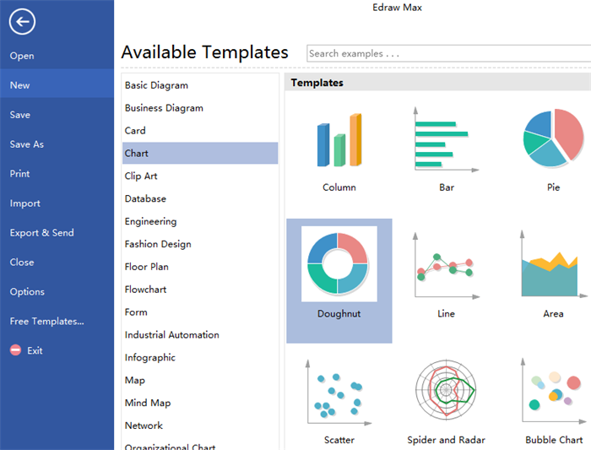Click the back arrow circle icon
This screenshot has height=450, width=591.
22,21
